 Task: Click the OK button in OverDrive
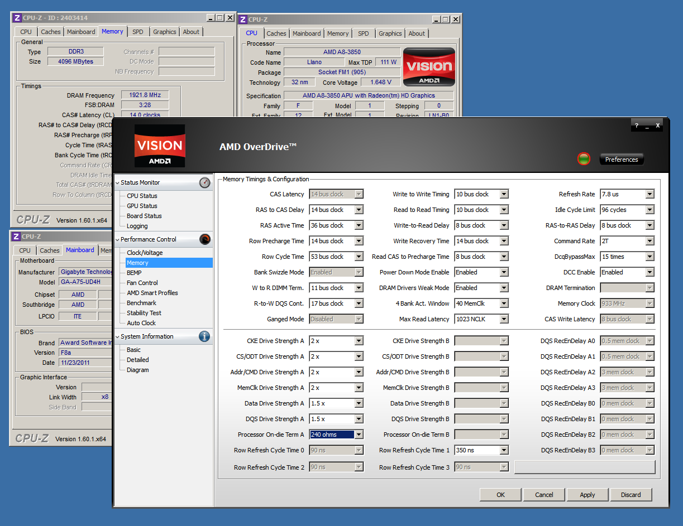(x=500, y=495)
